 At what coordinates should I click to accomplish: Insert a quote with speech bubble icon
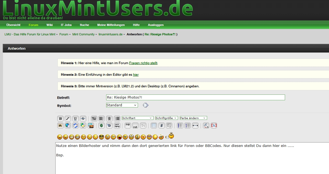169,125
